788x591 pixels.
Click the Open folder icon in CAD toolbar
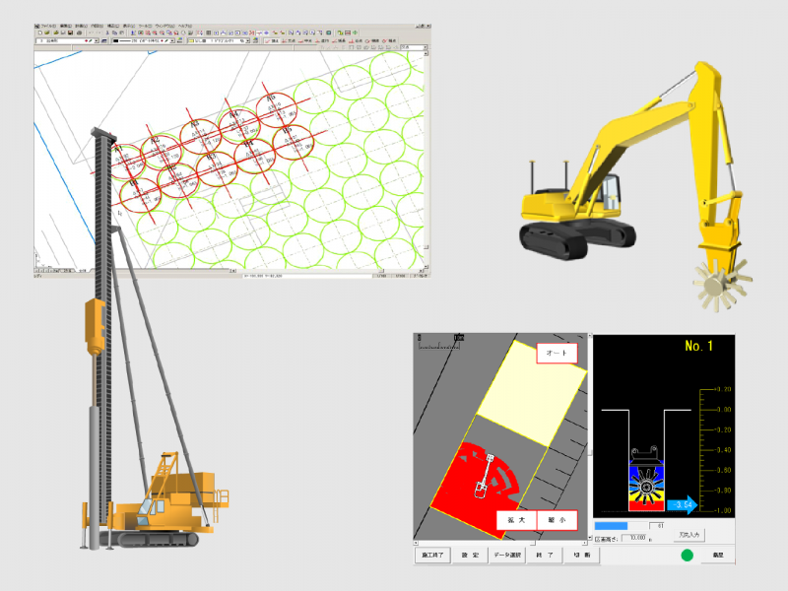pyautogui.click(x=47, y=33)
